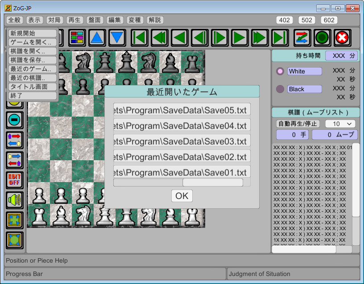Image resolution: width=364 pixels, height=284 pixels.
Task: Open the colored grid palette icon
Action: click(x=77, y=38)
